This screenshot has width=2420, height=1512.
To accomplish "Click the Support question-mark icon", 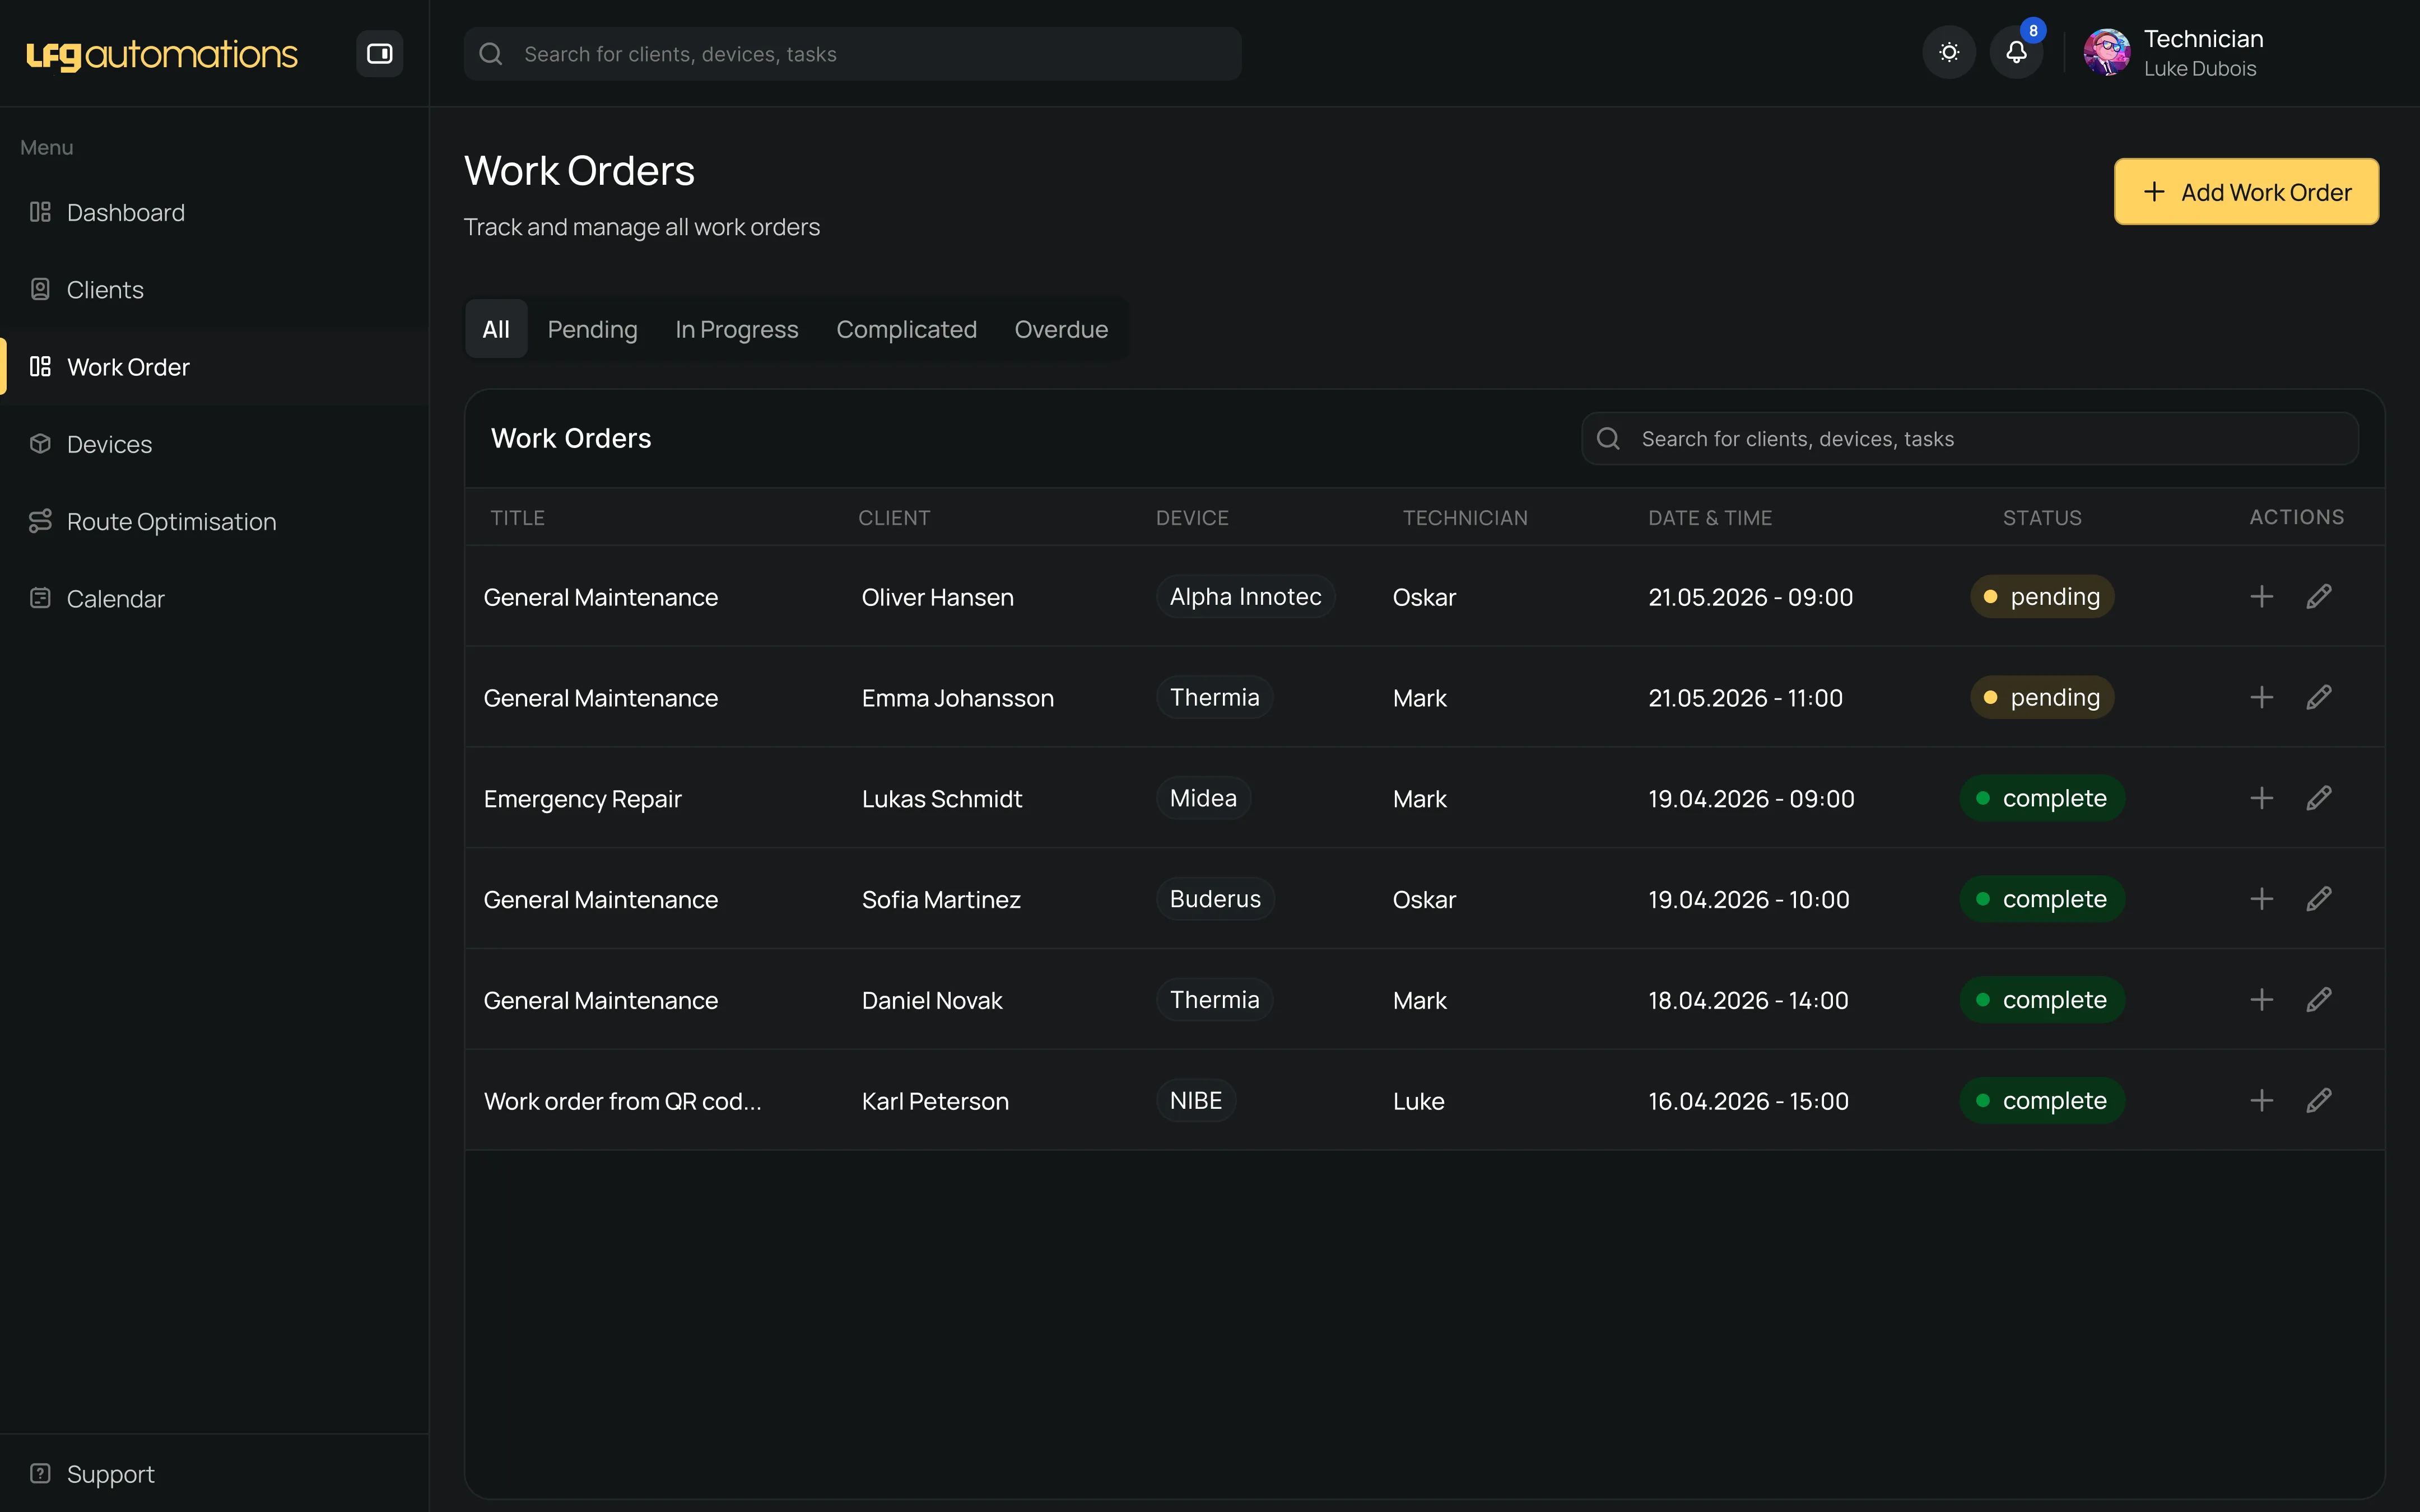I will [40, 1474].
